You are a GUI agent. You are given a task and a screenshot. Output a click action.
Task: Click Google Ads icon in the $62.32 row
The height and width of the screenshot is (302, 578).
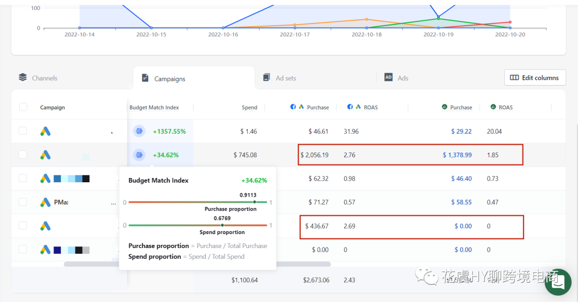45,179
